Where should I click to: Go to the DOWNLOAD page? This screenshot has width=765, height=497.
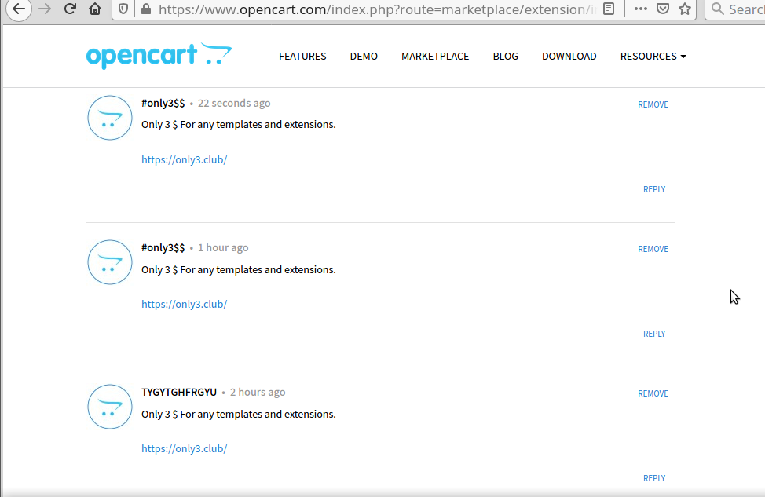[569, 56]
